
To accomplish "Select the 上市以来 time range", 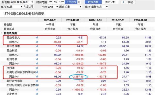I will [x=71, y=2].
